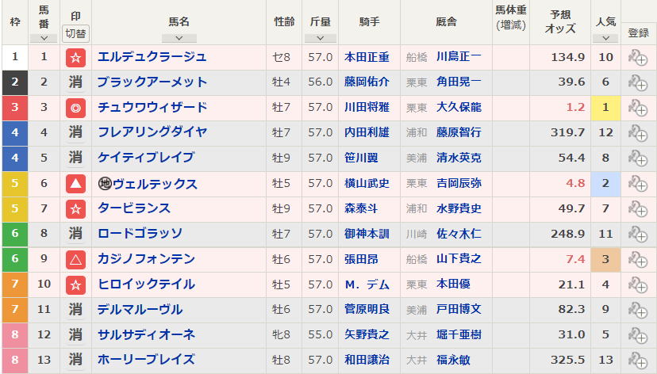This screenshot has width=657, height=374.
Task: Open jockey page for 川田将雅
Action: pos(367,108)
